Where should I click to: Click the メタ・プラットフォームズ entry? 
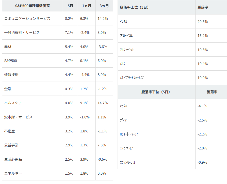pos(132,78)
